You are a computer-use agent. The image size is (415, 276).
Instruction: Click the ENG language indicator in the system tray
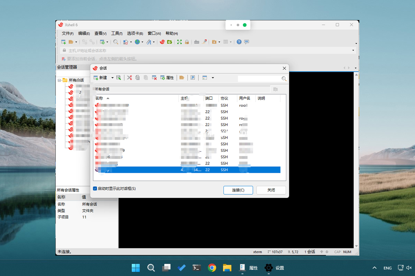(388, 268)
